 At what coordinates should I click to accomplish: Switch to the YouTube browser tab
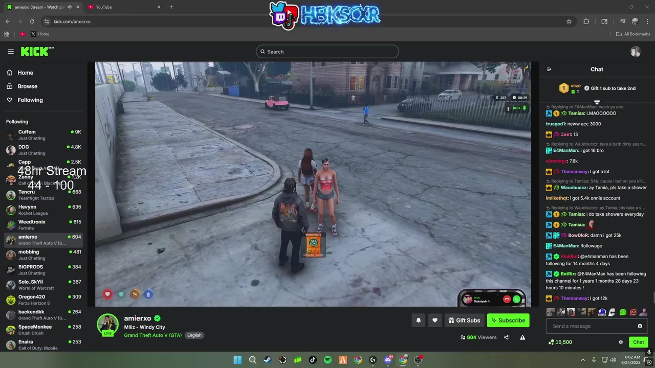[x=124, y=7]
